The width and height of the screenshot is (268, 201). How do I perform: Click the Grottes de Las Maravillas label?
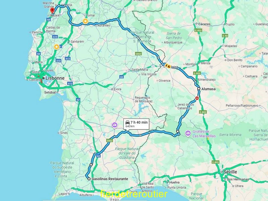204,134
